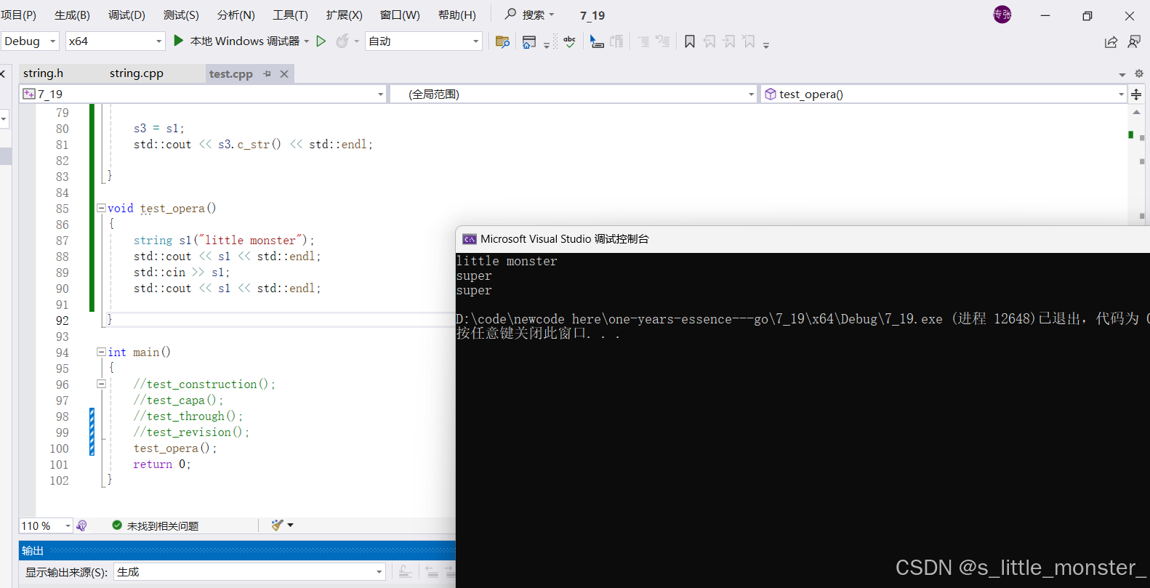Open the 分析(N) menu
1150x588 pixels.
236,15
